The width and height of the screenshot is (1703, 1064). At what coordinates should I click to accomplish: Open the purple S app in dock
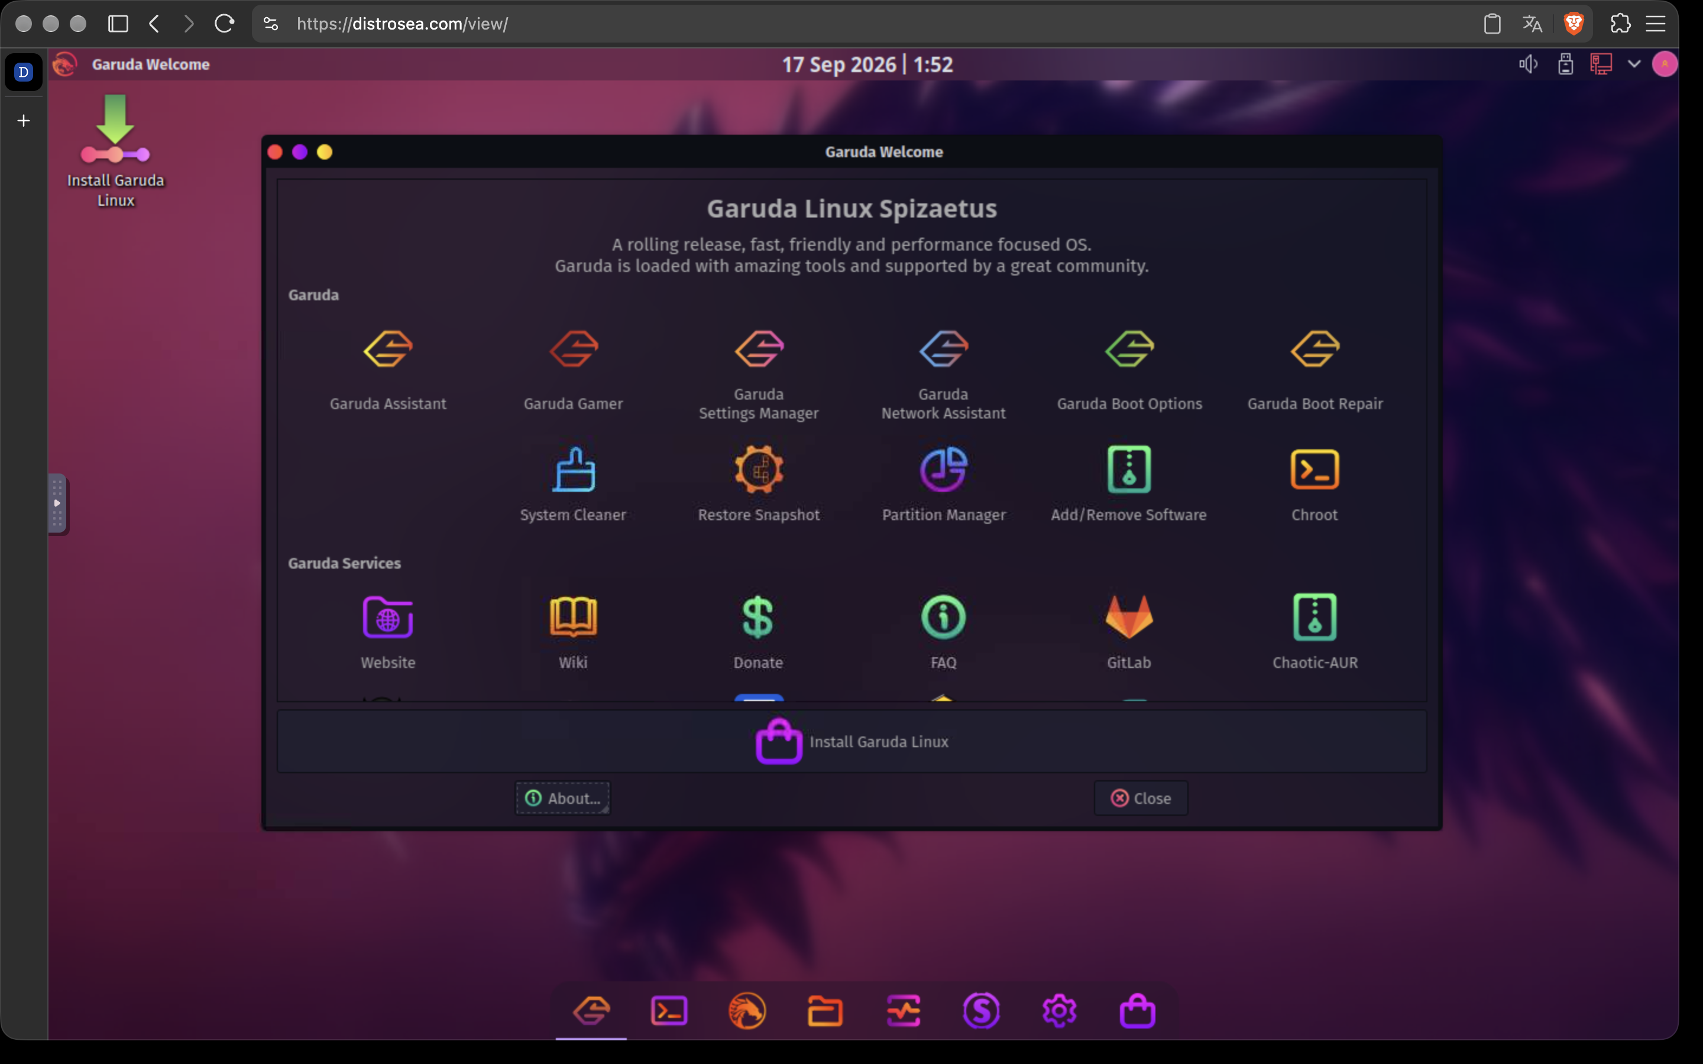(x=981, y=1011)
